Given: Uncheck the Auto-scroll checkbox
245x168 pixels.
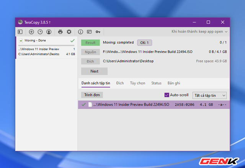Looking at the screenshot, I should click(167, 95).
